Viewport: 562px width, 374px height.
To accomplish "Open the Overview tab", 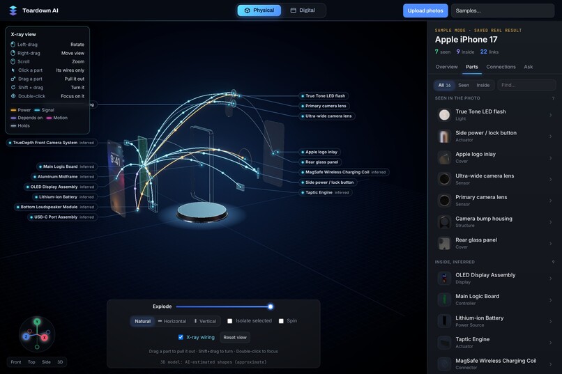I will coord(446,67).
